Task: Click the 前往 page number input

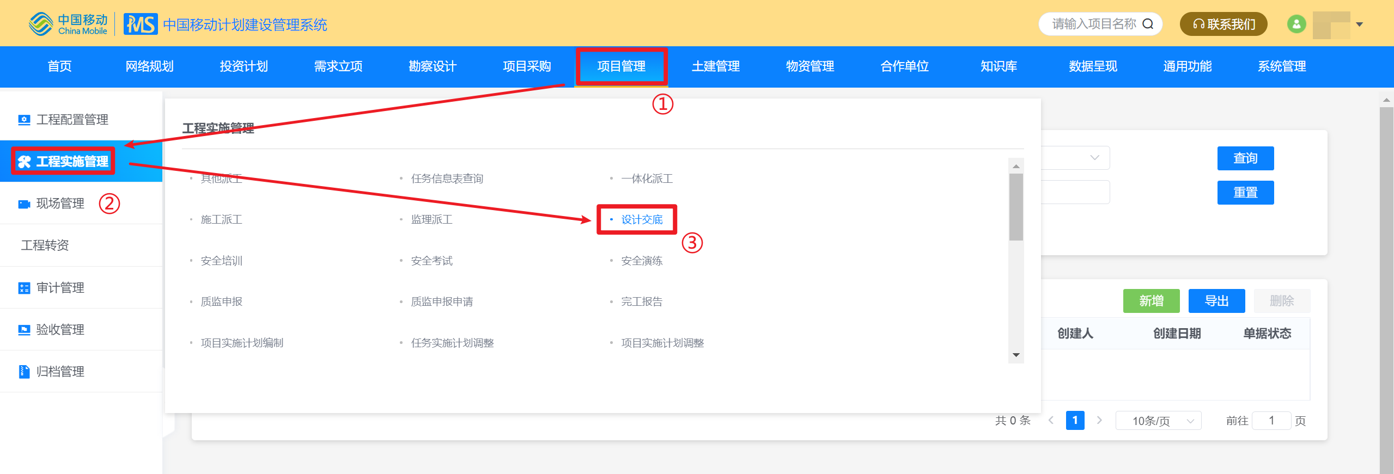Action: click(1271, 421)
